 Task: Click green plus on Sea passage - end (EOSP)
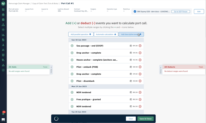[72, 46]
